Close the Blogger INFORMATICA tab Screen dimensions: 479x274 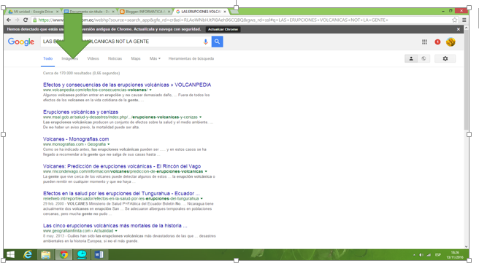click(169, 12)
